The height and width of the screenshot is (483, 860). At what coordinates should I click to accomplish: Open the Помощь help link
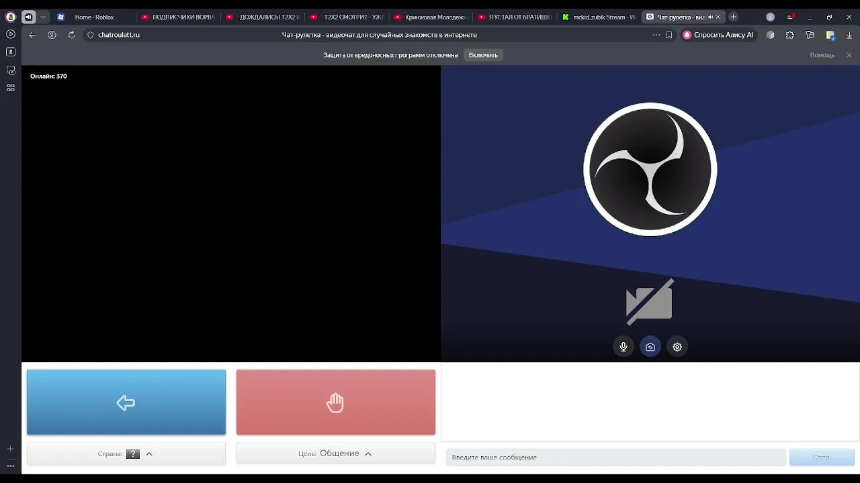(x=822, y=55)
